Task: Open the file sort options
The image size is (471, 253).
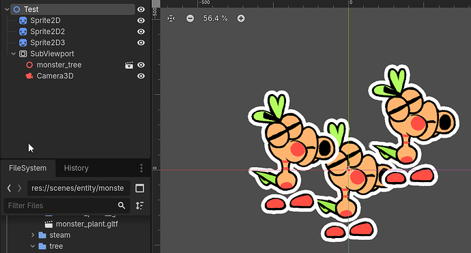Action: pyautogui.click(x=140, y=205)
